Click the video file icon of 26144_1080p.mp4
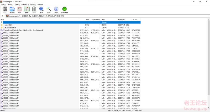210x112 pixels. (2, 36)
